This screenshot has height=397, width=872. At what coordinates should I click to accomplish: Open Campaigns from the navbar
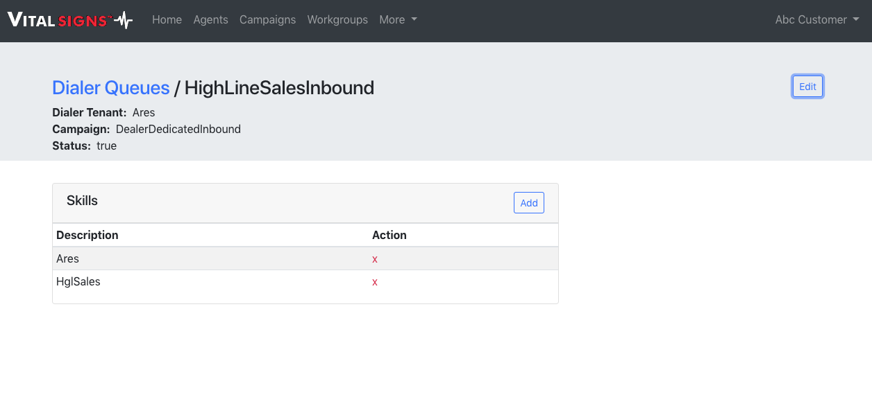point(267,20)
